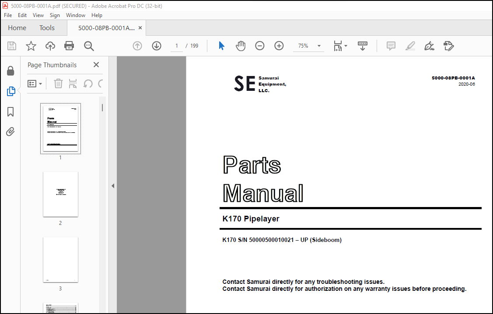This screenshot has height=314, width=493.
Task: Click the warranty authorization contact sentence
Action: pyautogui.click(x=344, y=289)
